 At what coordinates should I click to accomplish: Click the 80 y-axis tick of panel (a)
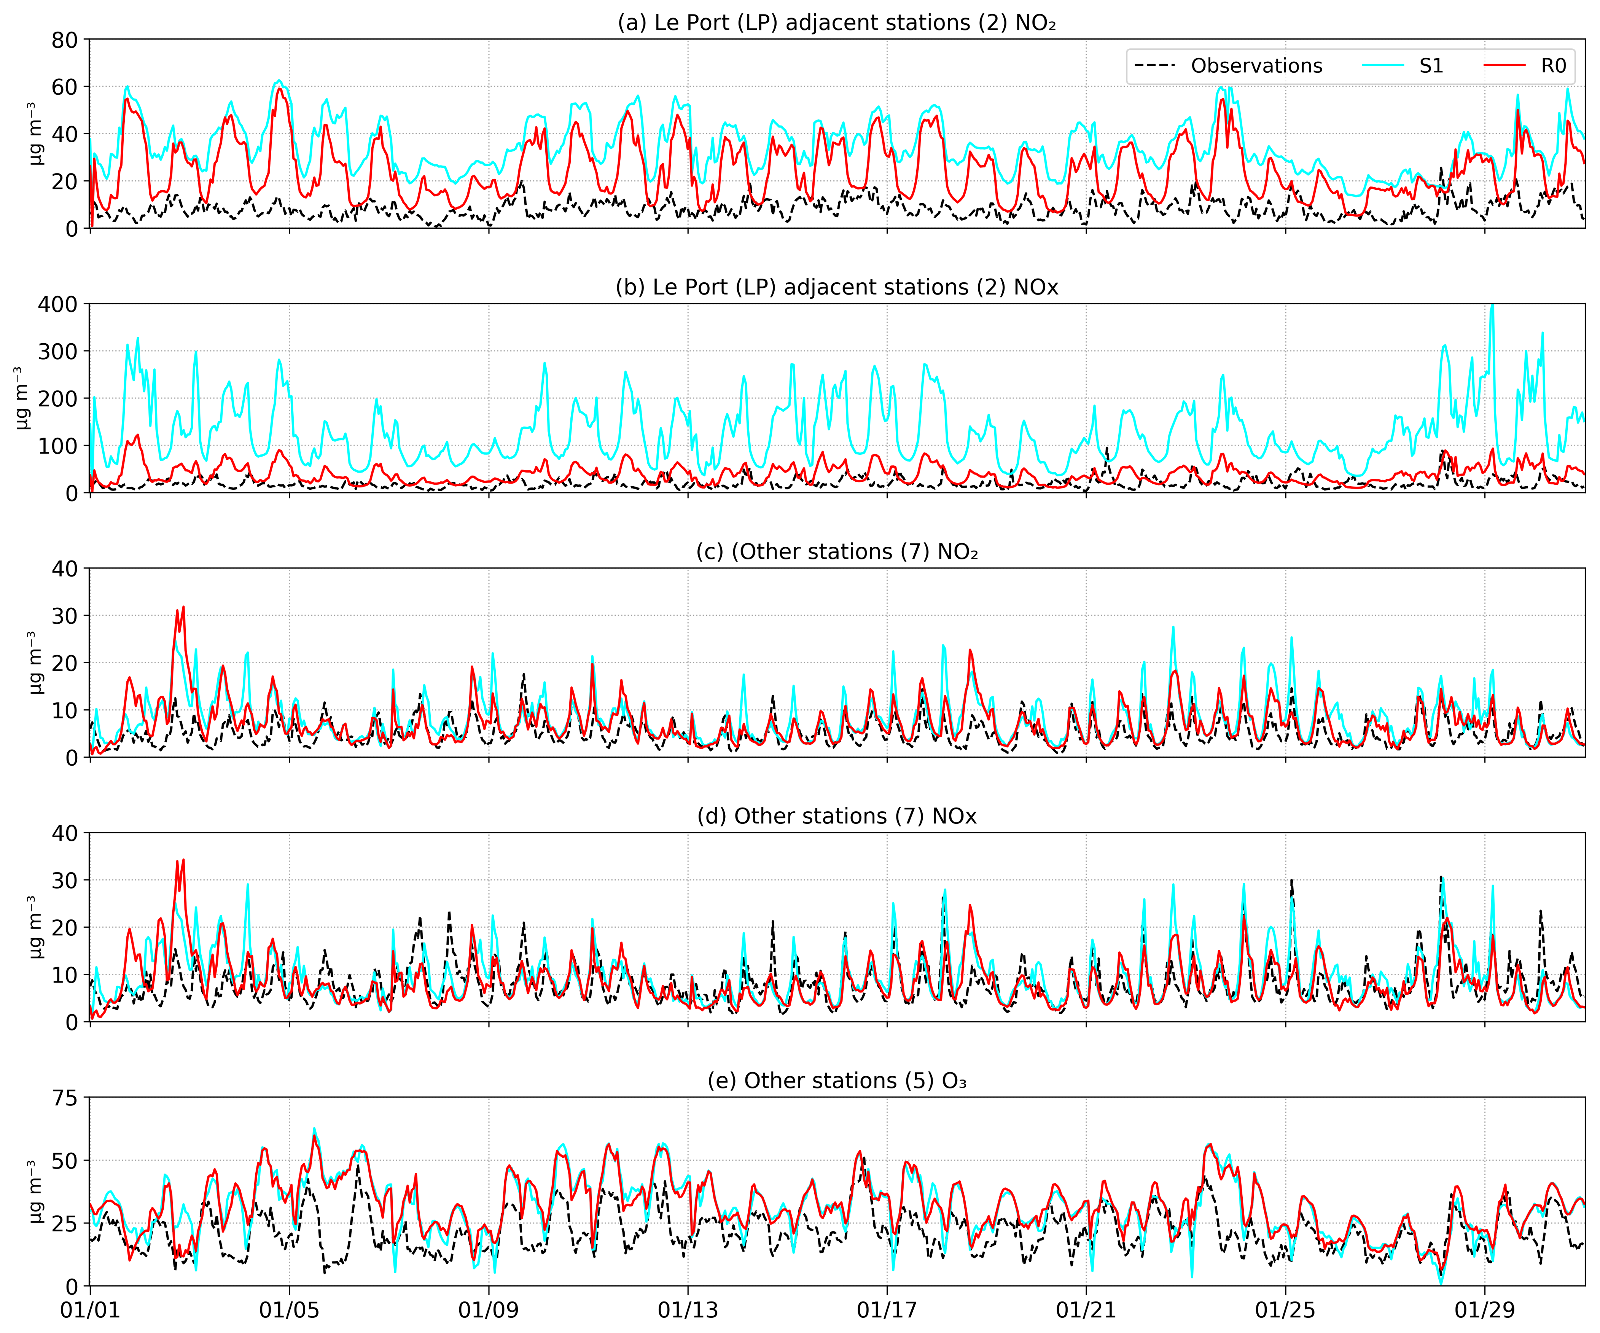(x=65, y=40)
